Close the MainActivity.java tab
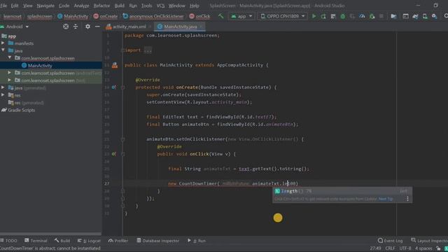Image resolution: width=448 pixels, height=252 pixels. click(x=202, y=27)
